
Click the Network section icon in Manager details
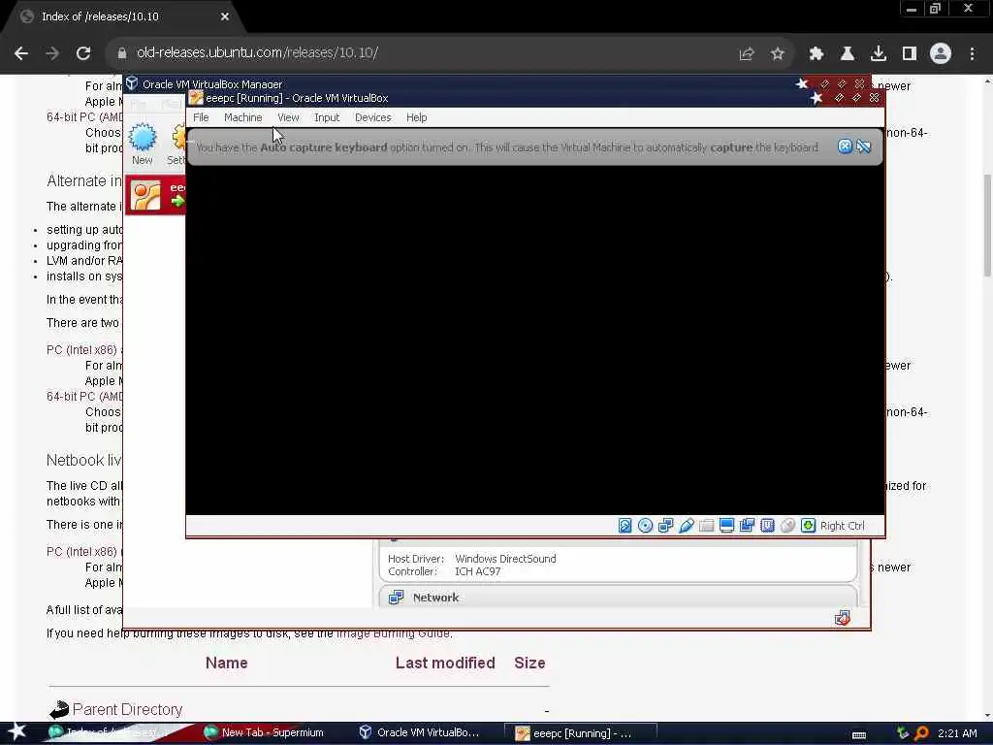click(397, 597)
